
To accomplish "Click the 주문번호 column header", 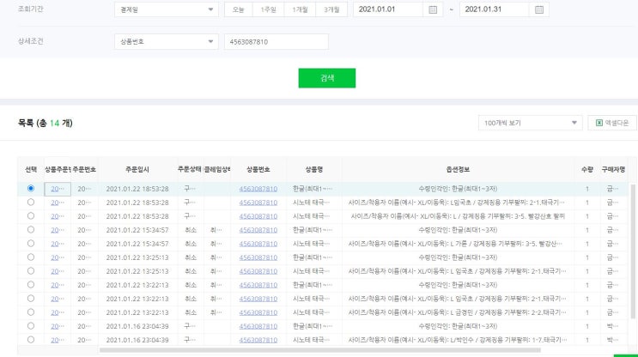I will tap(84, 170).
